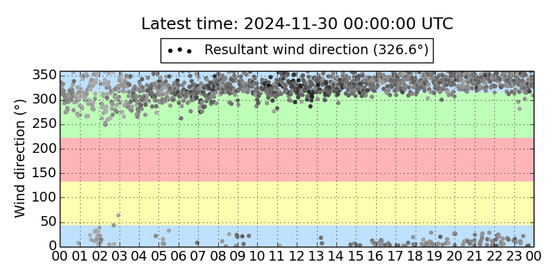Viewport: 556px width, 278px height.
Task: Click the Wind direction y-axis label
Action: [x=19, y=158]
